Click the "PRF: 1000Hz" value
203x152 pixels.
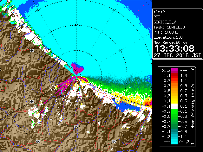pyautogui.click(x=166, y=32)
